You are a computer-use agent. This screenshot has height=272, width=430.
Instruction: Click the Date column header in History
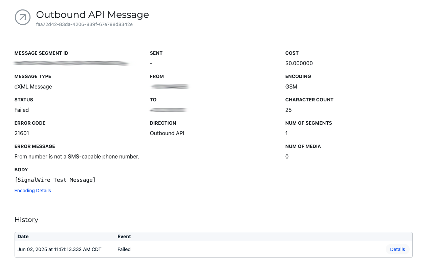pos(23,237)
